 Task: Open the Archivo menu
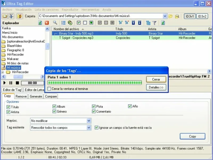coord(7,10)
